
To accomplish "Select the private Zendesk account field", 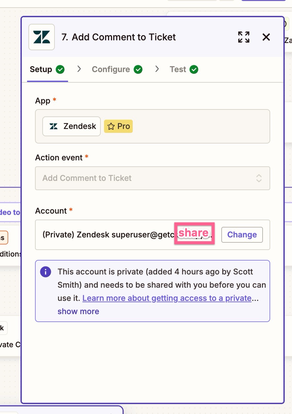I will click(x=153, y=235).
